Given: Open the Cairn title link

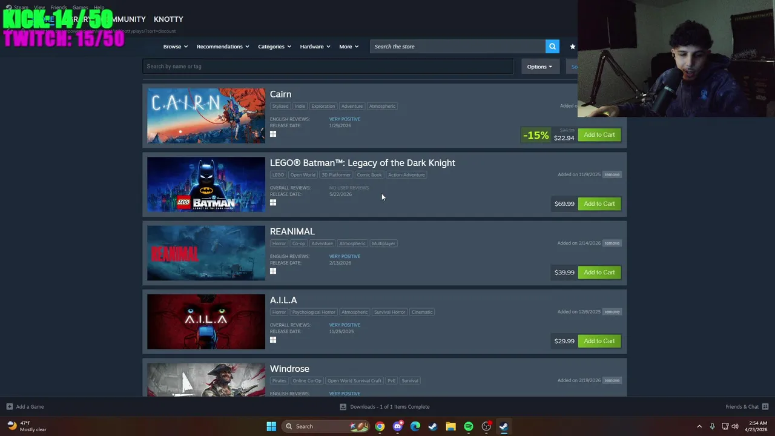Looking at the screenshot, I should point(280,94).
